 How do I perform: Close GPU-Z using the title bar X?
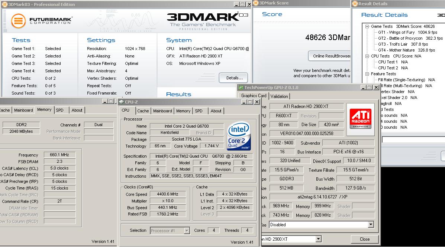point(376,88)
